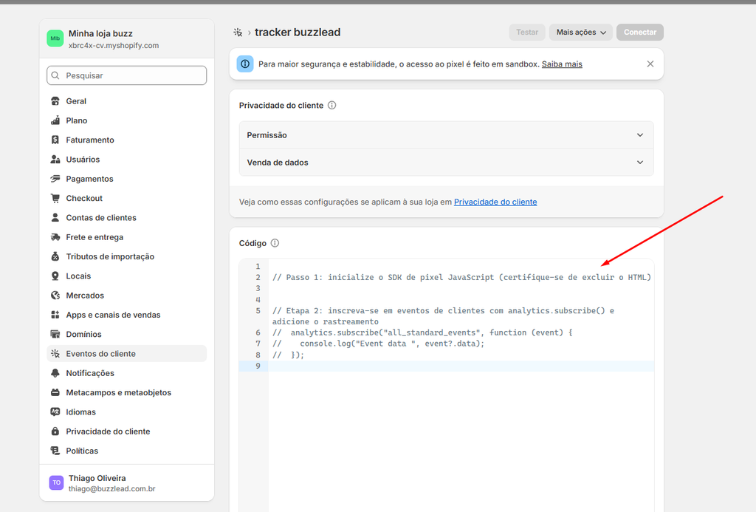This screenshot has height=512, width=756.
Task: Click the Conectar button
Action: coord(640,33)
